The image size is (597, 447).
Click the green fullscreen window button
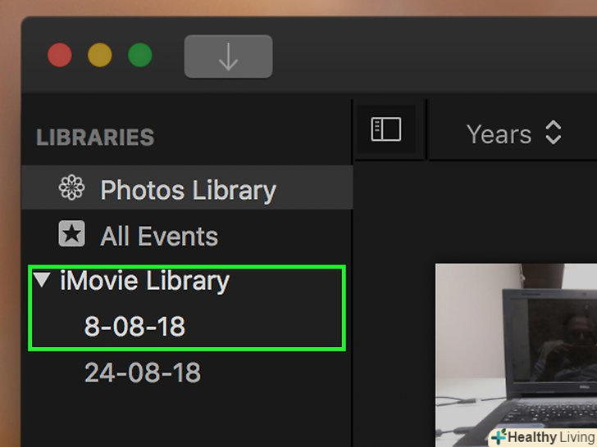coord(140,56)
